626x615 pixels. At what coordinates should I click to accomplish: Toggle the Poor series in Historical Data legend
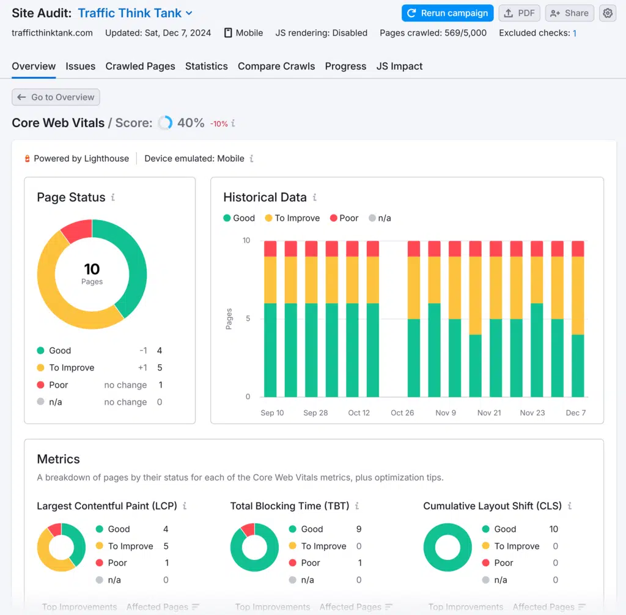pos(344,218)
